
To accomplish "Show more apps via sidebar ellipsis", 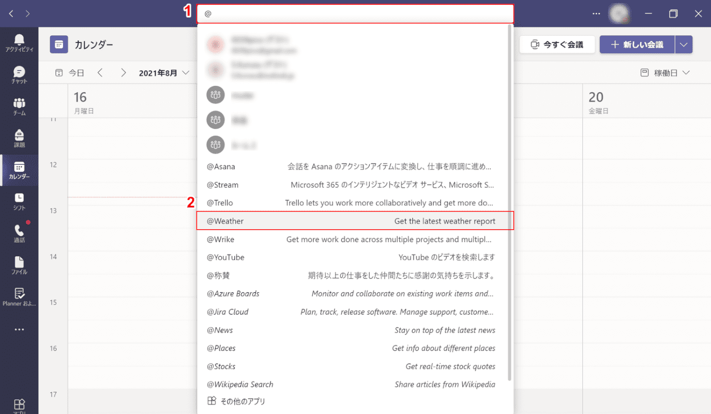I will coord(19,330).
